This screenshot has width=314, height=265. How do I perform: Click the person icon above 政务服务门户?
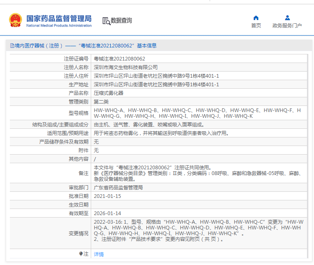[287, 18]
